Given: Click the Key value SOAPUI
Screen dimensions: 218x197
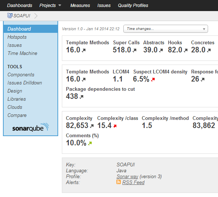Looking at the screenshot, I should pyautogui.click(x=126, y=165).
